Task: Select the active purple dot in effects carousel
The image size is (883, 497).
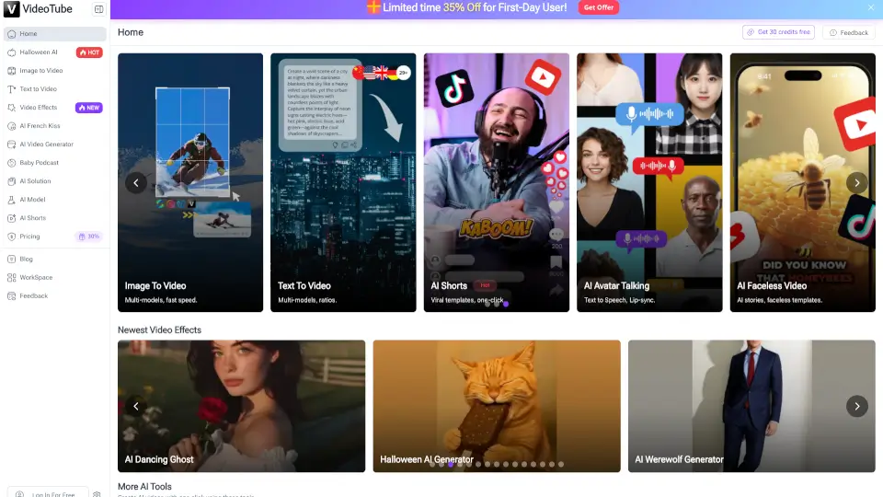Action: click(451, 464)
